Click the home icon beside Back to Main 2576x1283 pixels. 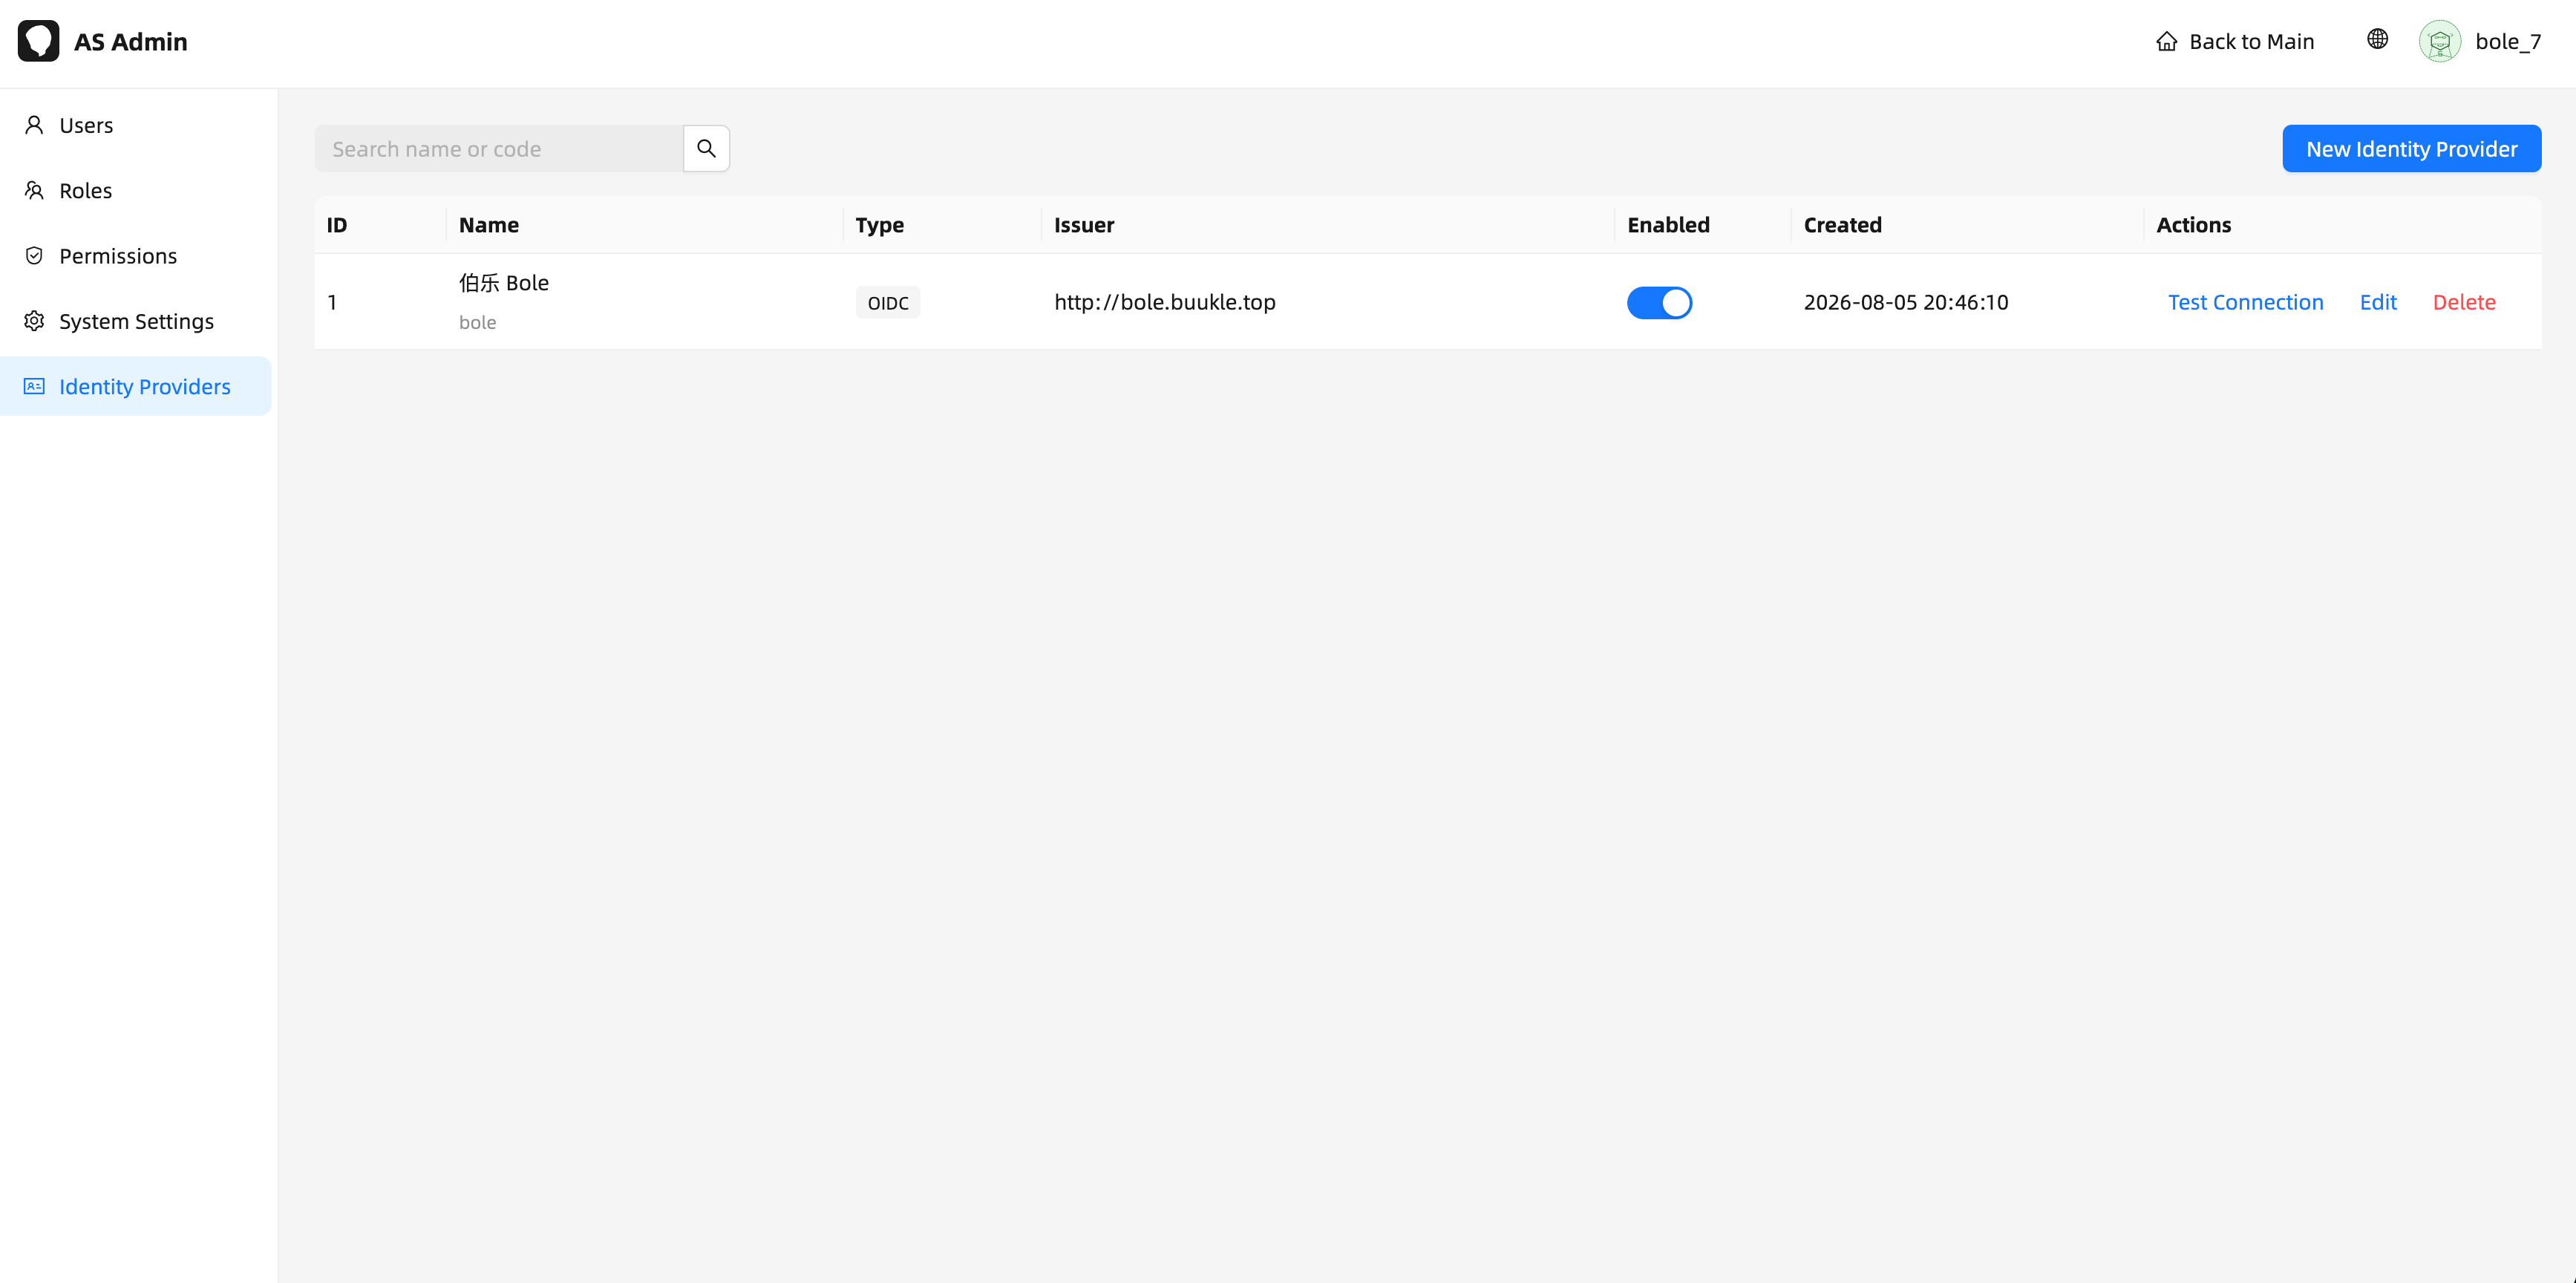pyautogui.click(x=2166, y=41)
